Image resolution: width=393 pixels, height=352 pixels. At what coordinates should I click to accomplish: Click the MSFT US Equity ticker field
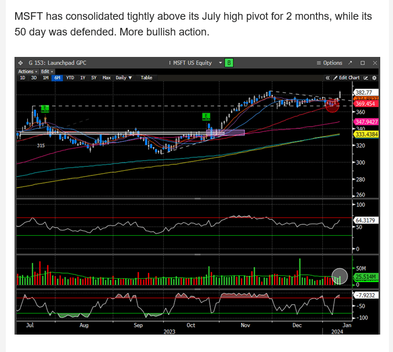[x=192, y=63]
